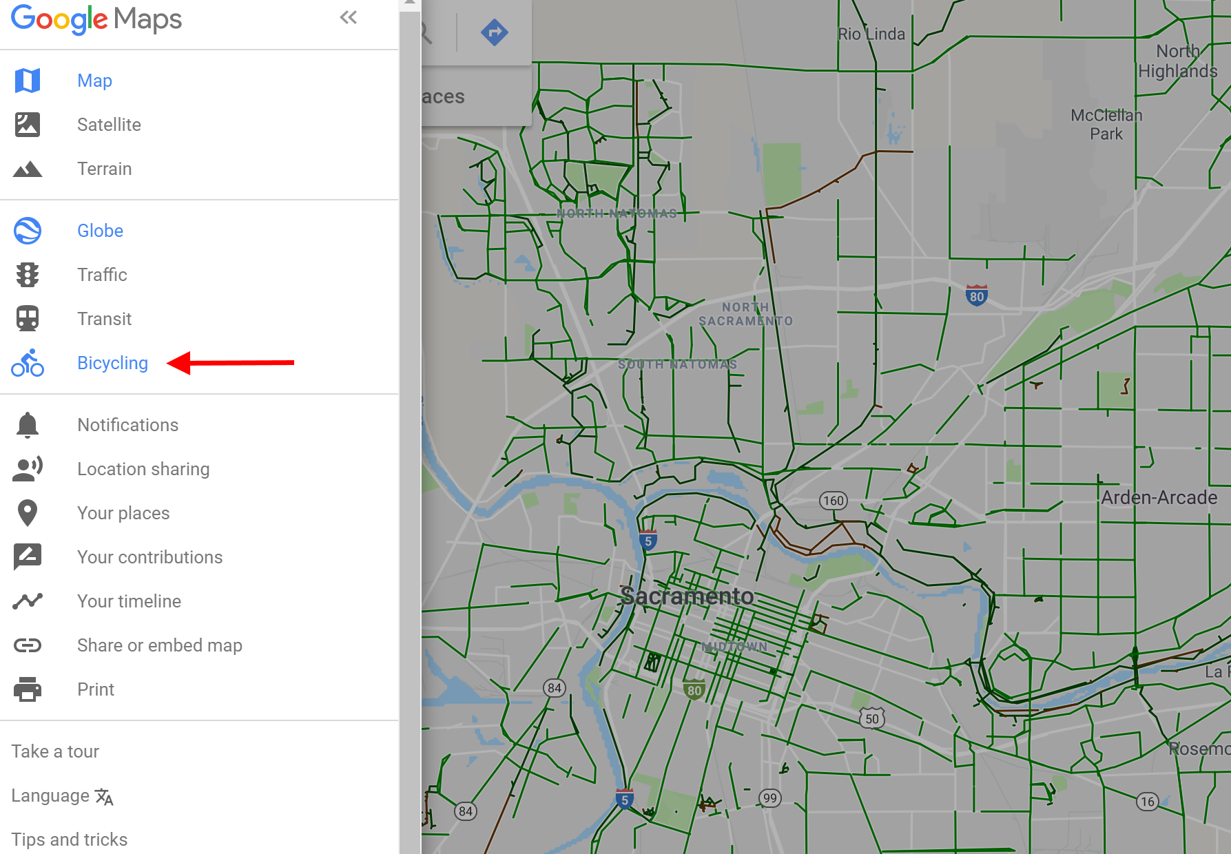Click the Globe icon

28,231
